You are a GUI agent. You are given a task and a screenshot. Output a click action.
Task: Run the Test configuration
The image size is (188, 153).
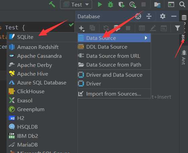[100, 5]
